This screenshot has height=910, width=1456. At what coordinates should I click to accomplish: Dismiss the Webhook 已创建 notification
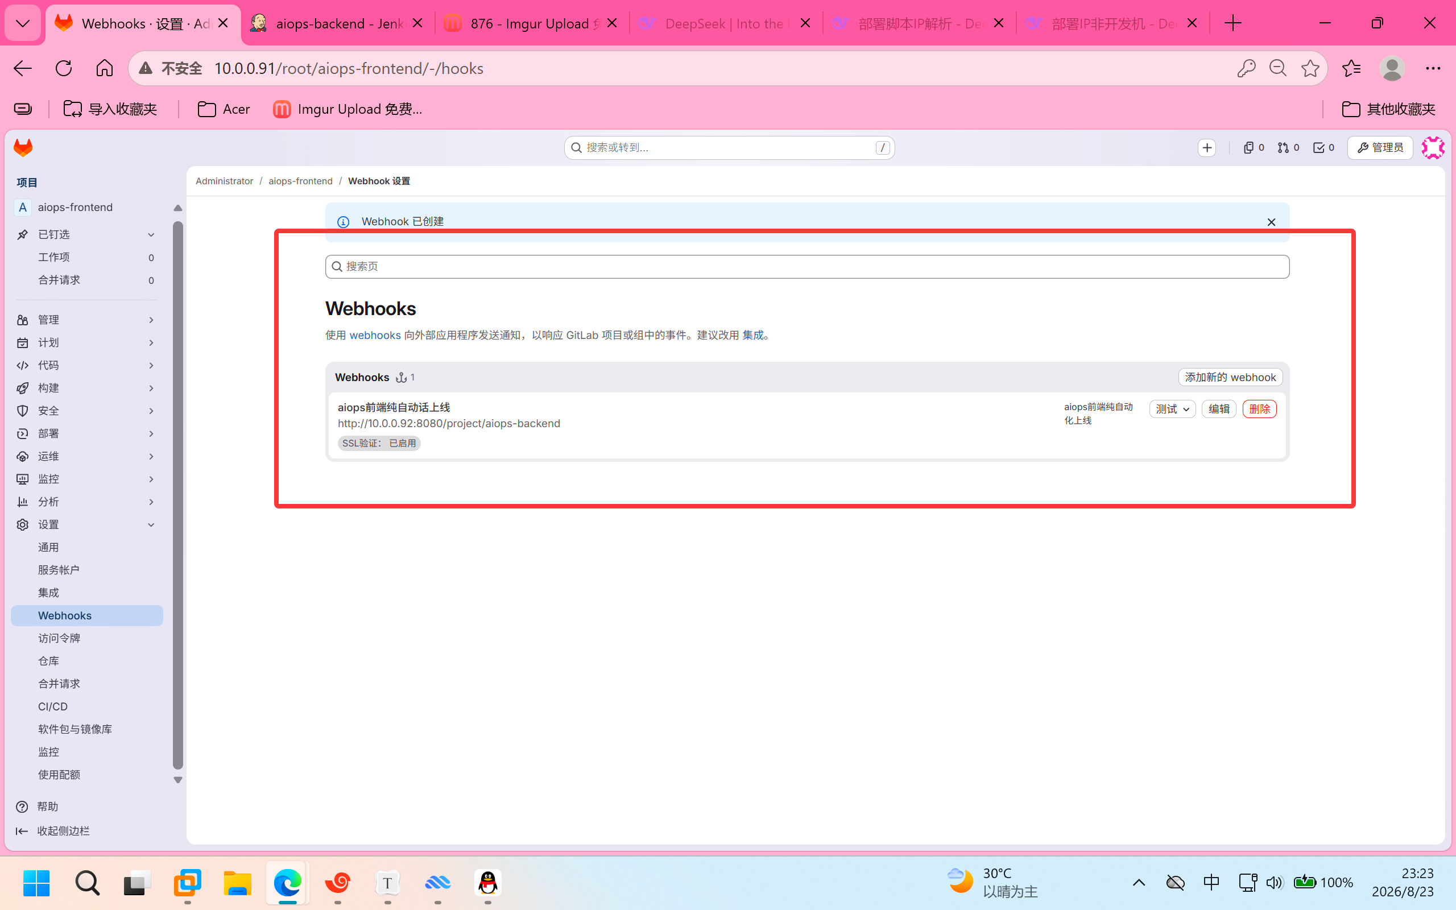pyautogui.click(x=1271, y=222)
